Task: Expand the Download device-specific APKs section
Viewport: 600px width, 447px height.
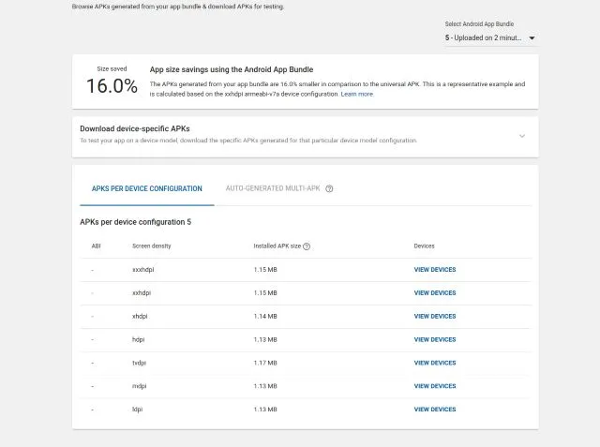Action: (x=522, y=135)
